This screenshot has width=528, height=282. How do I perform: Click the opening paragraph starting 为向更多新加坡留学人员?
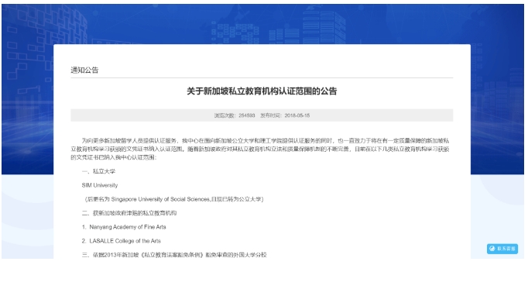pyautogui.click(x=260, y=149)
